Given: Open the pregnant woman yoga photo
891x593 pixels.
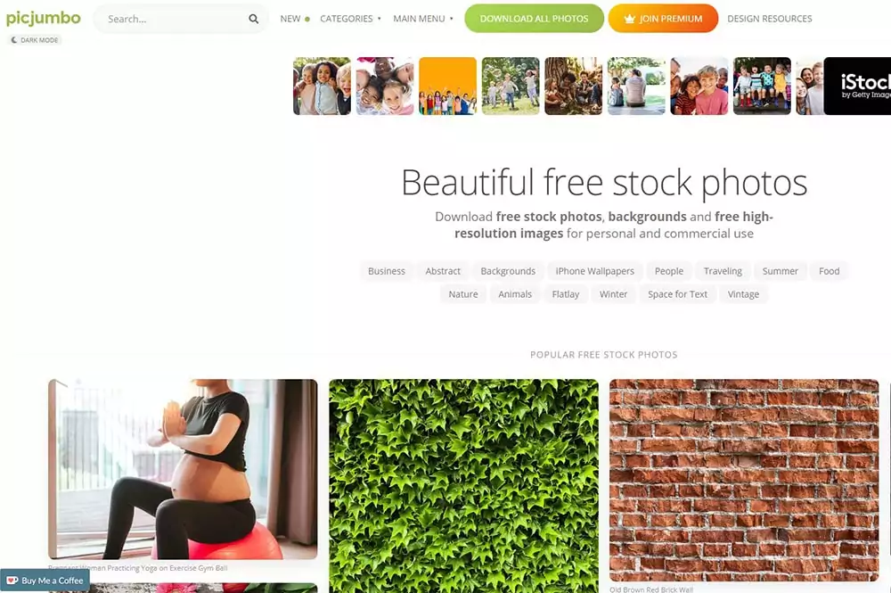Looking at the screenshot, I should point(183,469).
